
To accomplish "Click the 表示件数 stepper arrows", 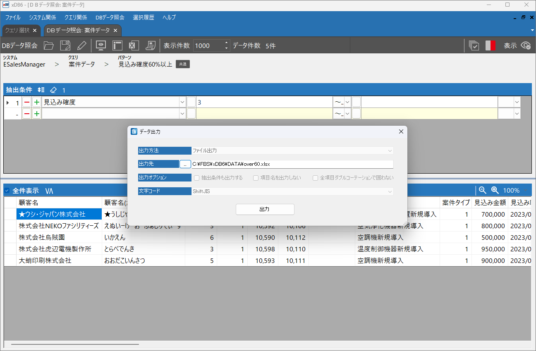I will click(227, 45).
